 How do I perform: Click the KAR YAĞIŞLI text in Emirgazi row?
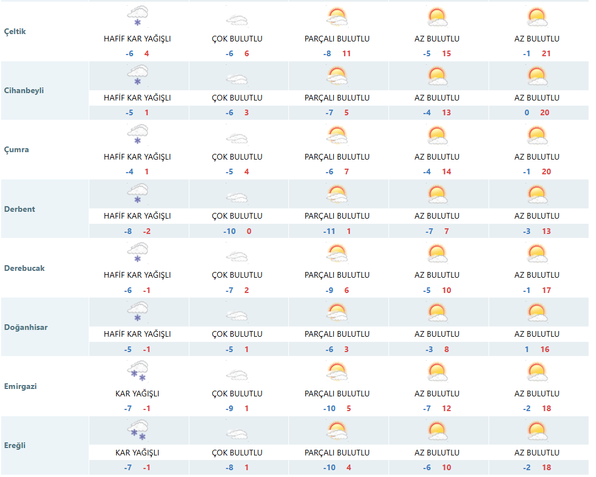[x=137, y=394]
